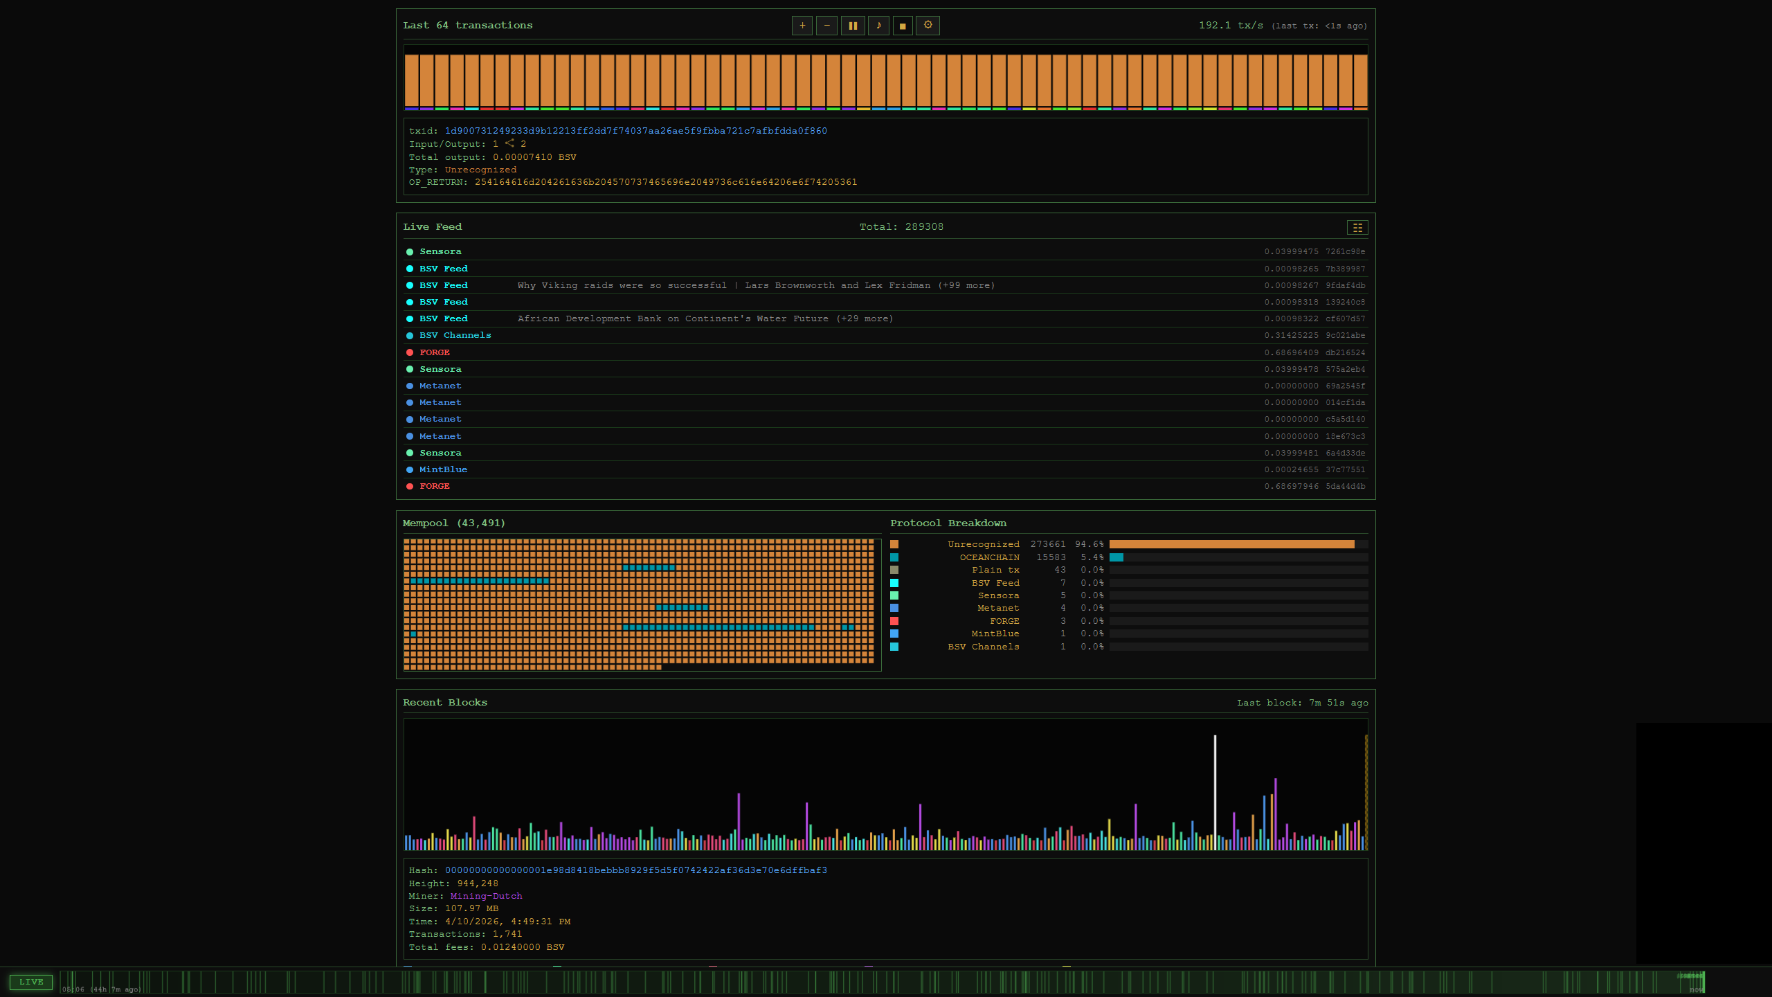Click the Size: 107.97 MB value
This screenshot has width=1772, height=997.
pyautogui.click(x=471, y=908)
